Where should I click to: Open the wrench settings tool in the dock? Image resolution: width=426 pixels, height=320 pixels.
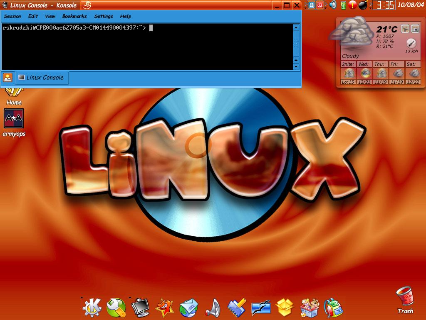[116, 307]
